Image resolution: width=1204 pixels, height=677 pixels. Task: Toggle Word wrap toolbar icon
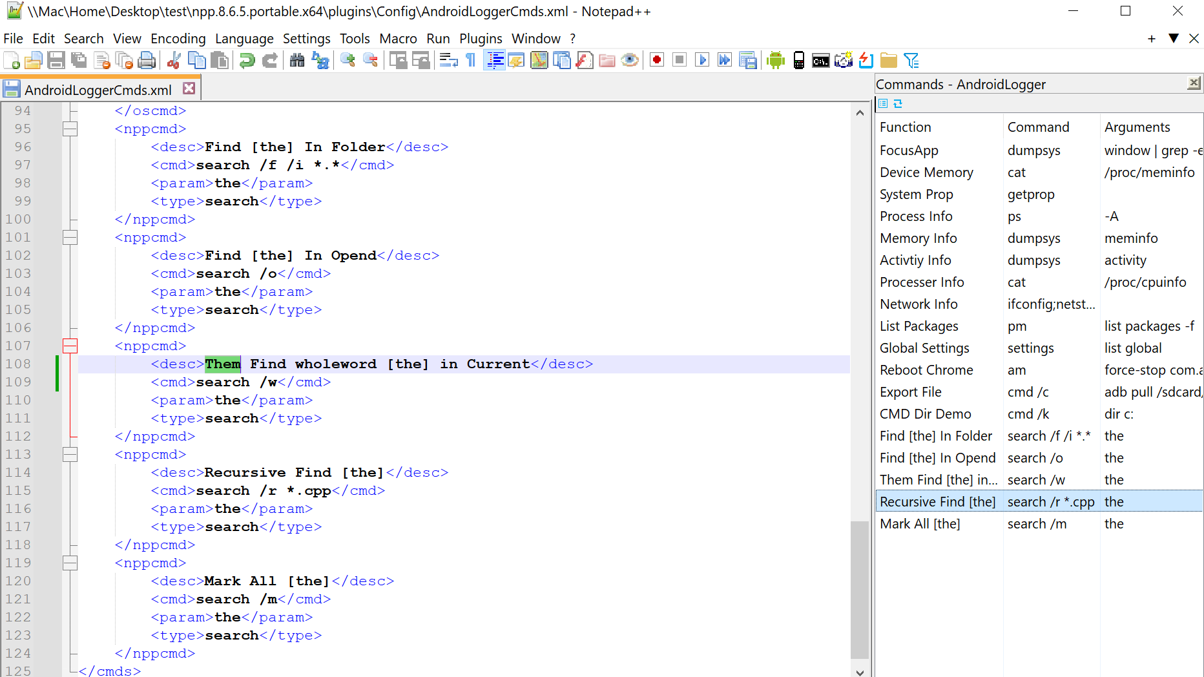click(448, 61)
